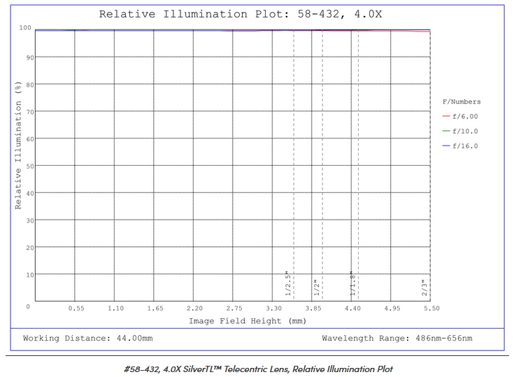
Task: Click the 'Wavelength Range: 486nm-656nm' text
Action: pos(396,339)
